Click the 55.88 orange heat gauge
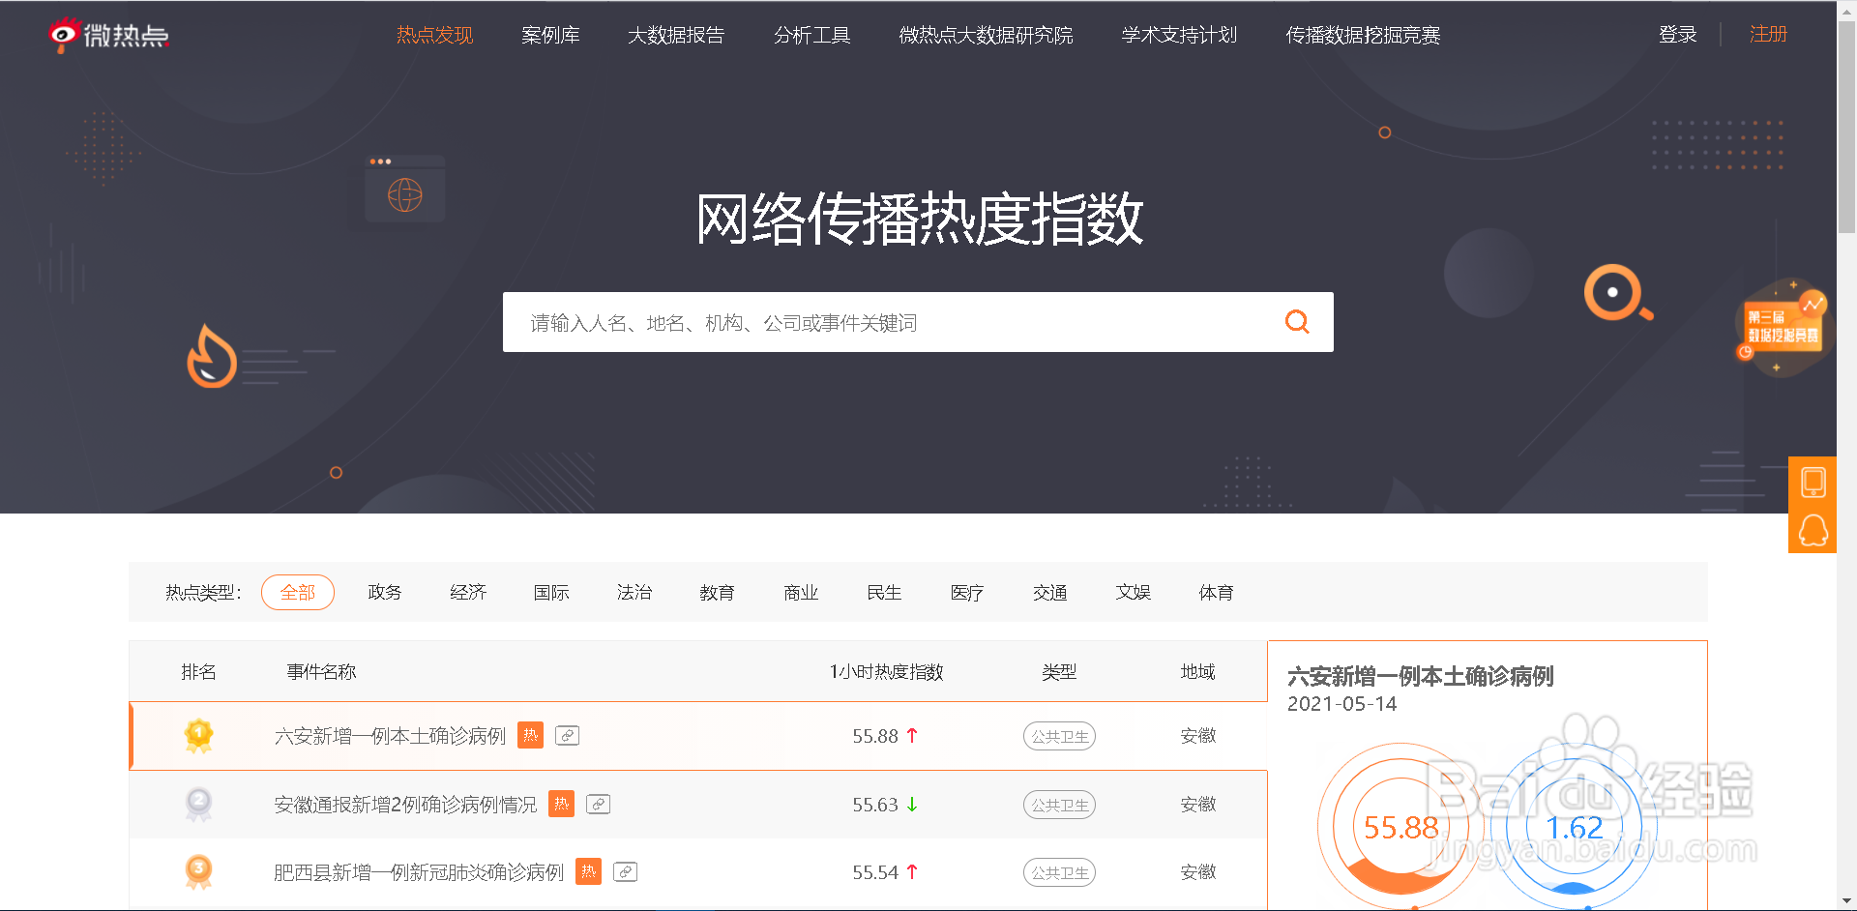 (1400, 827)
